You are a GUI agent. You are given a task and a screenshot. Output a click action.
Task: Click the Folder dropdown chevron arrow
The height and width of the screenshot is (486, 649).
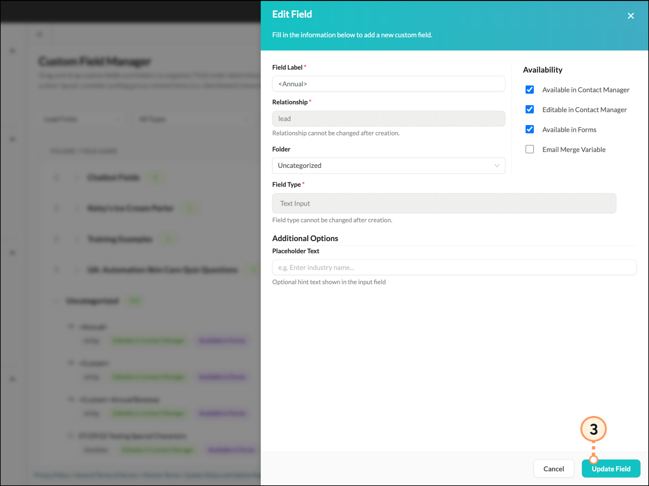pyautogui.click(x=496, y=166)
